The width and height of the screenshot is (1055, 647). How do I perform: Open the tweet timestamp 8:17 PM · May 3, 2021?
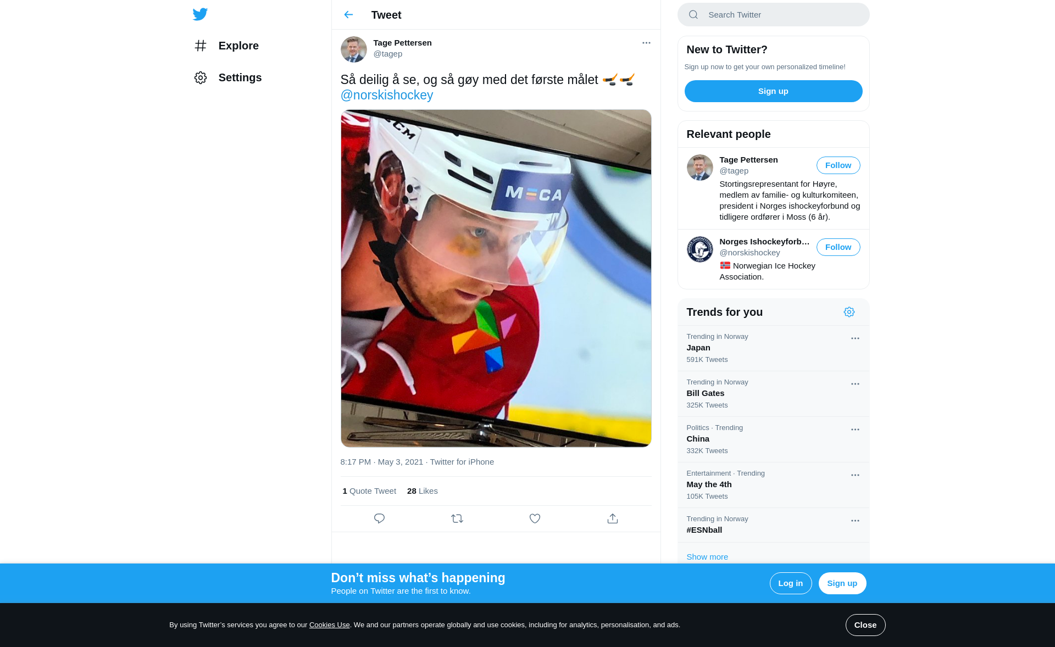click(382, 462)
